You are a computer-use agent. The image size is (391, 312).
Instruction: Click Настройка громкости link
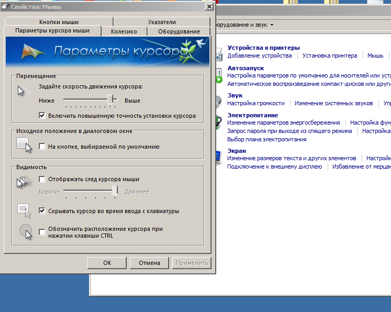(x=256, y=103)
